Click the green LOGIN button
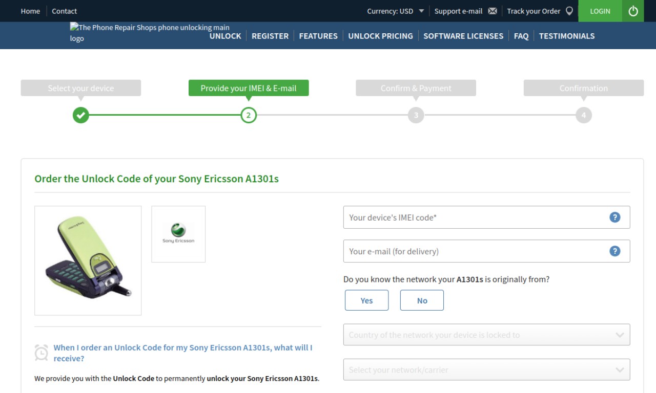Image resolution: width=656 pixels, height=393 pixels. click(x=600, y=11)
